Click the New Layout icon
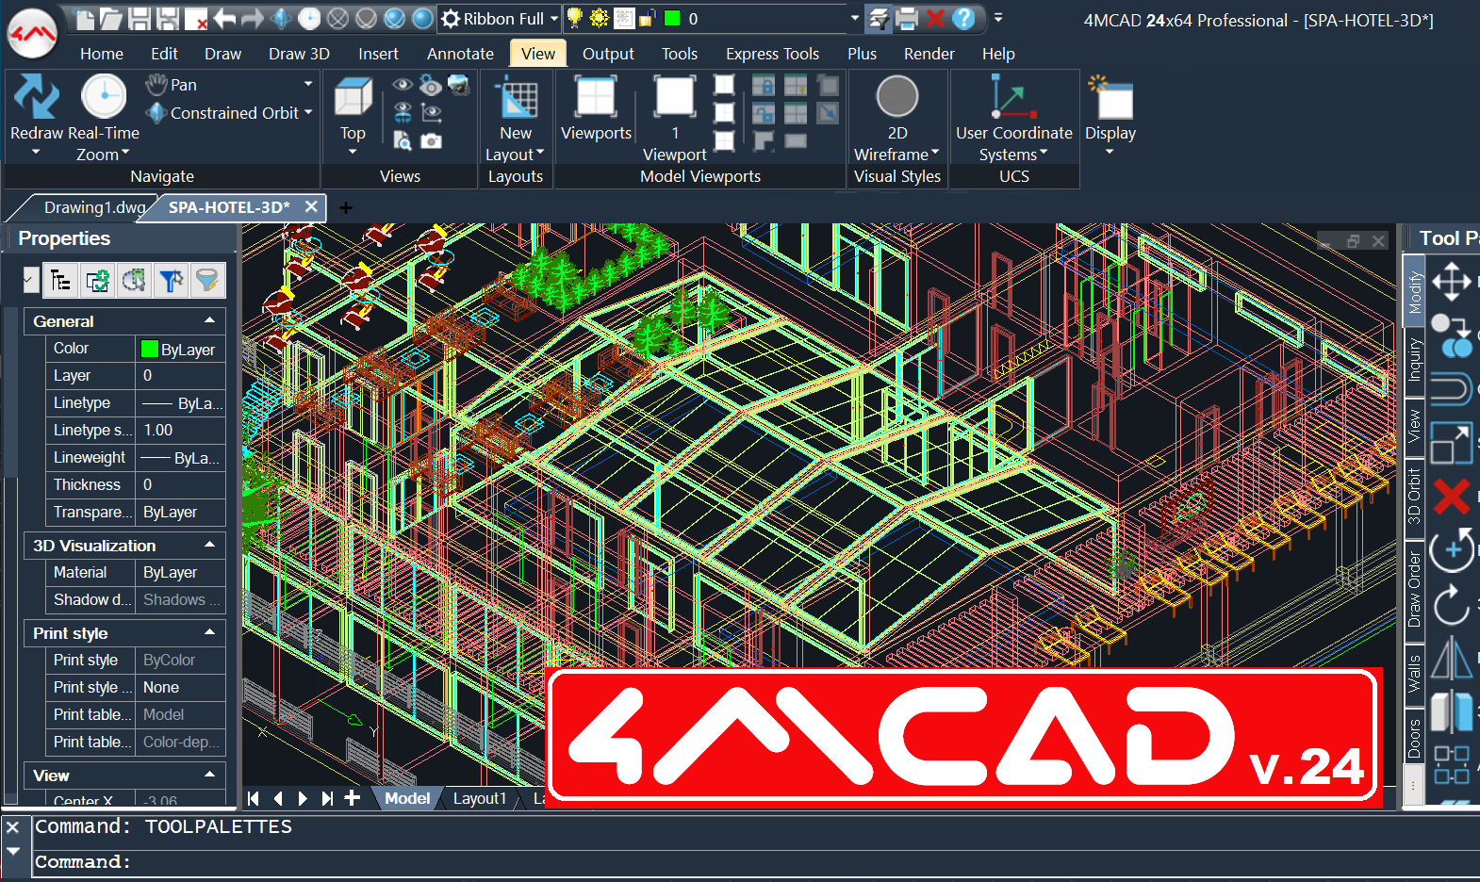This screenshot has height=882, width=1480. pos(516,99)
